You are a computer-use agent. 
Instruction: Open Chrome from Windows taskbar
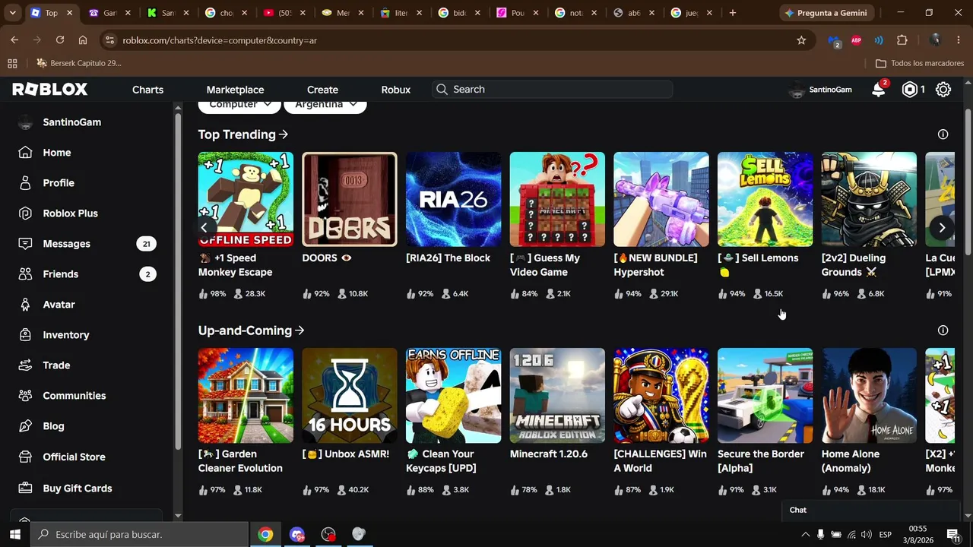click(265, 534)
